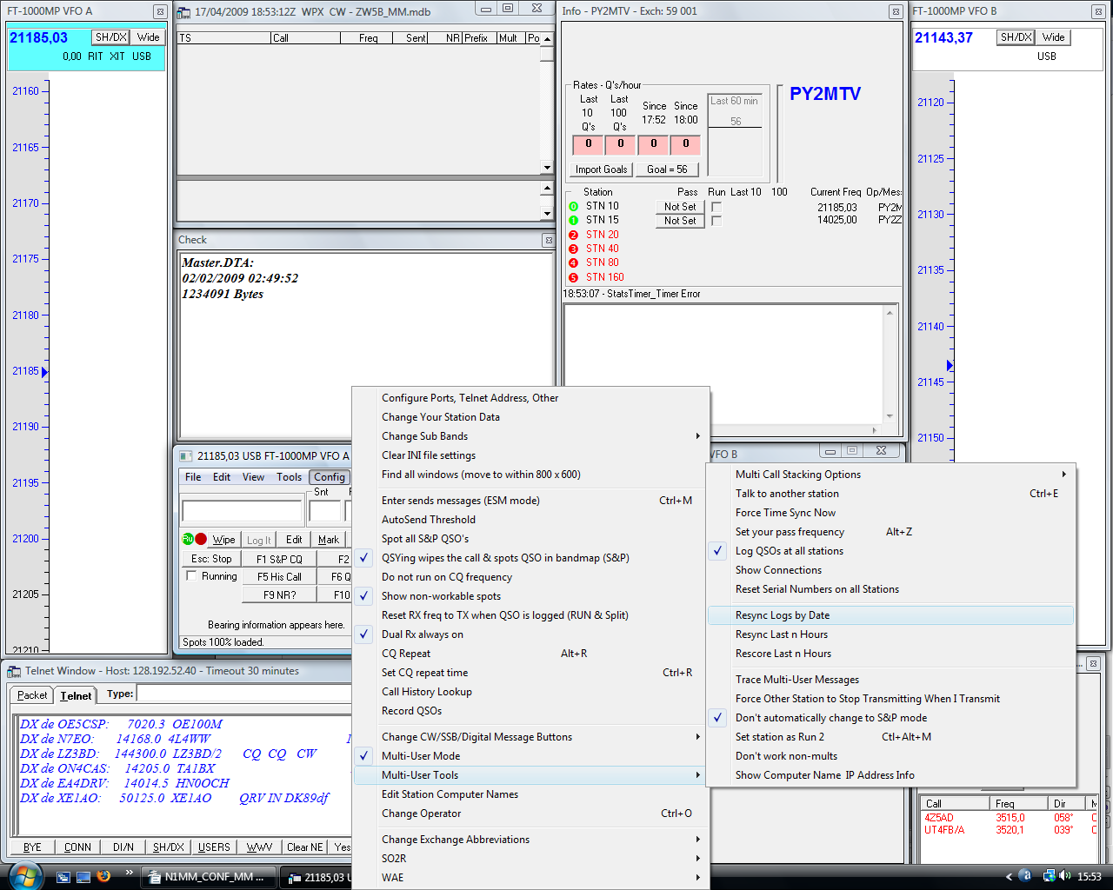Click the red circle indicator beside Wipe
This screenshot has height=890, width=1113.
point(201,539)
